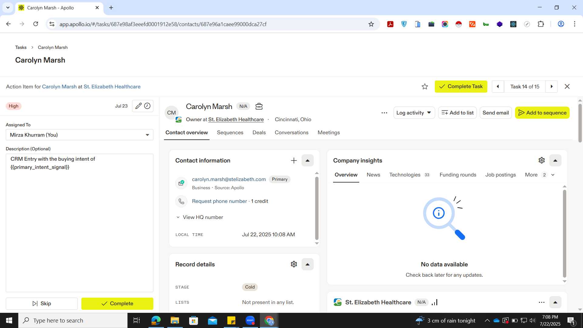The height and width of the screenshot is (328, 583).
Task: Go to next task arrow
Action: (x=551, y=87)
